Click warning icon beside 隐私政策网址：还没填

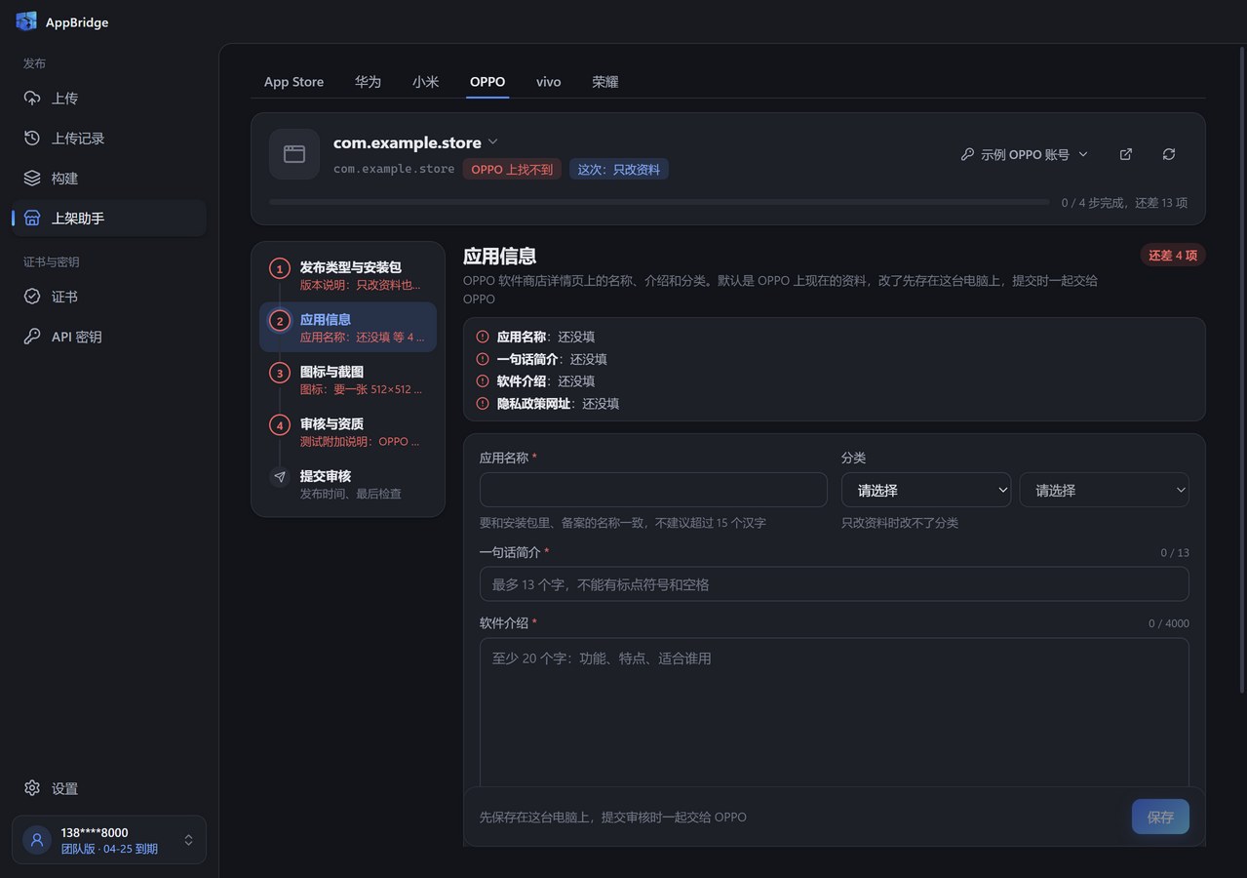tap(483, 403)
